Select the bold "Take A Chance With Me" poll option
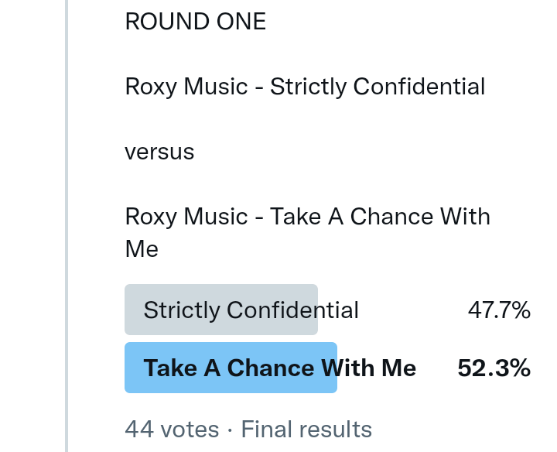This screenshot has height=452, width=557. (x=279, y=368)
